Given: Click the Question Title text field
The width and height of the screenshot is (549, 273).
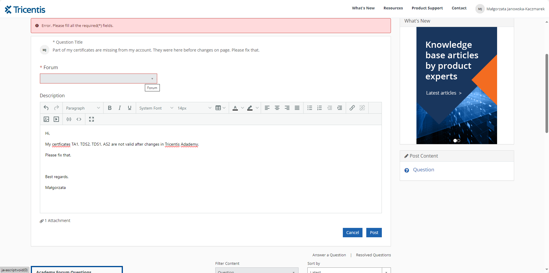Looking at the screenshot, I should point(217,50).
